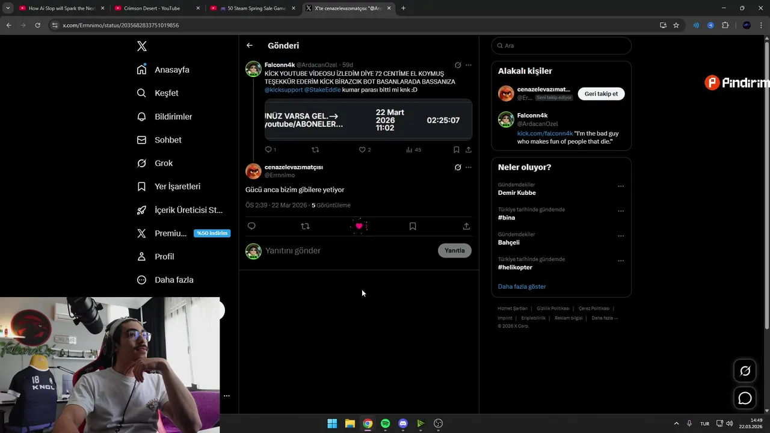Unlike the Gücü anca bizim post
The width and height of the screenshot is (770, 433).
pos(359,226)
